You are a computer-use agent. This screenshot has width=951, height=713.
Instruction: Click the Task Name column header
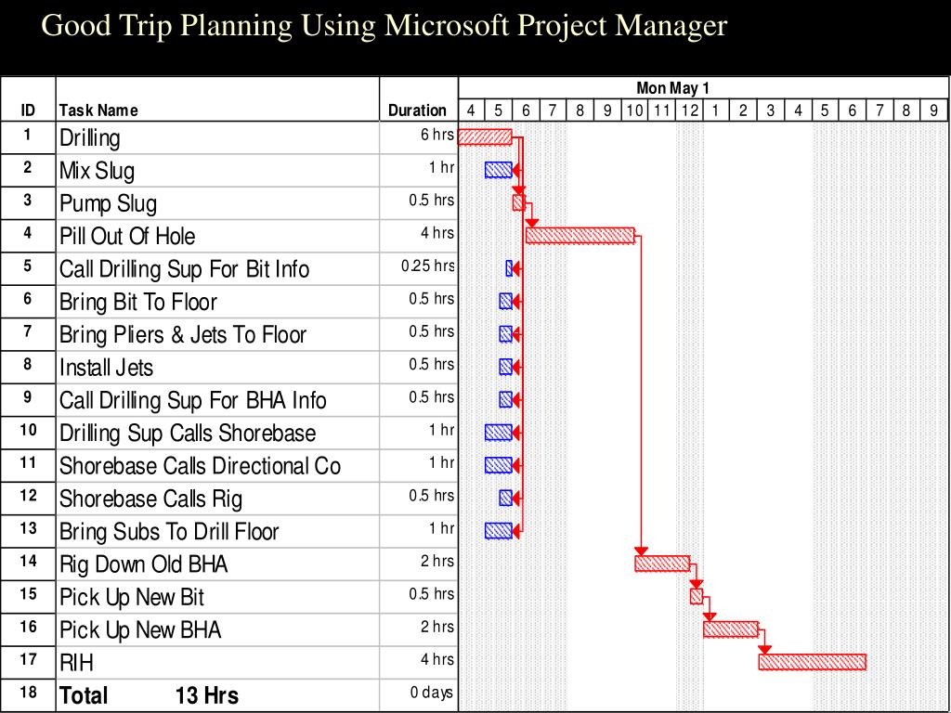pos(98,110)
